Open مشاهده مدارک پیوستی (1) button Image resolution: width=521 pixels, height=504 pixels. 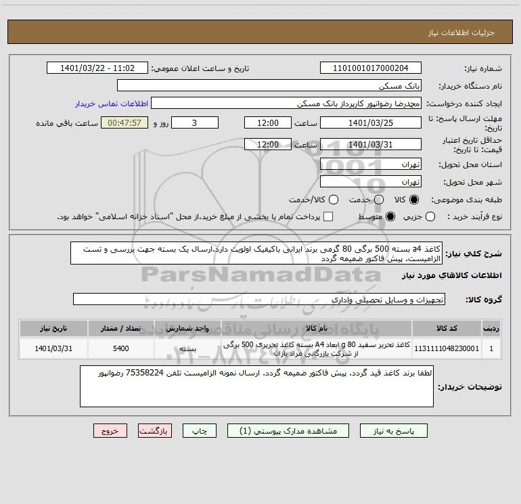[288, 431]
